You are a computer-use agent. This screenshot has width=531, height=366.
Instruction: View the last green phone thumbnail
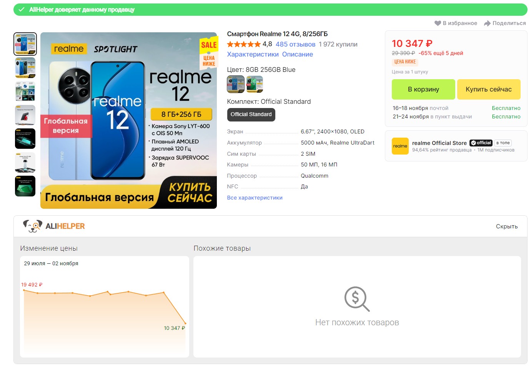[25, 186]
